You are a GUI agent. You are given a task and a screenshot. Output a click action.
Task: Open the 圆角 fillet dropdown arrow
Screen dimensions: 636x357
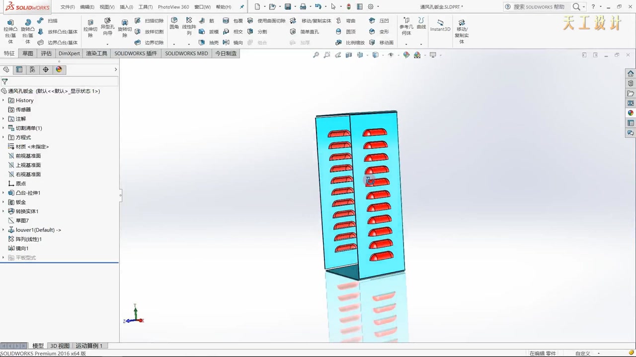(174, 44)
